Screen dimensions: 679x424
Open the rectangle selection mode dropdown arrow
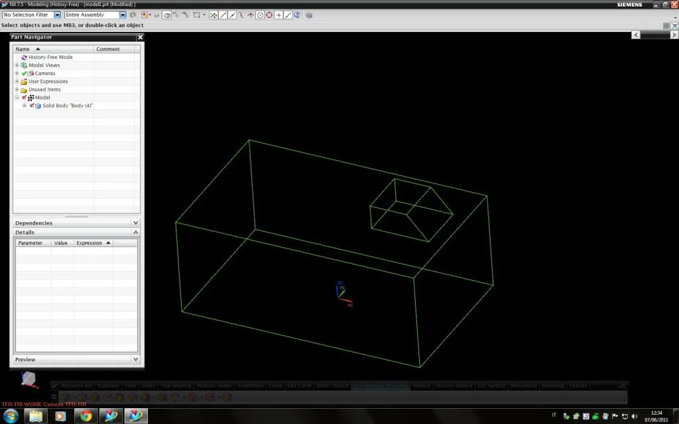[204, 15]
